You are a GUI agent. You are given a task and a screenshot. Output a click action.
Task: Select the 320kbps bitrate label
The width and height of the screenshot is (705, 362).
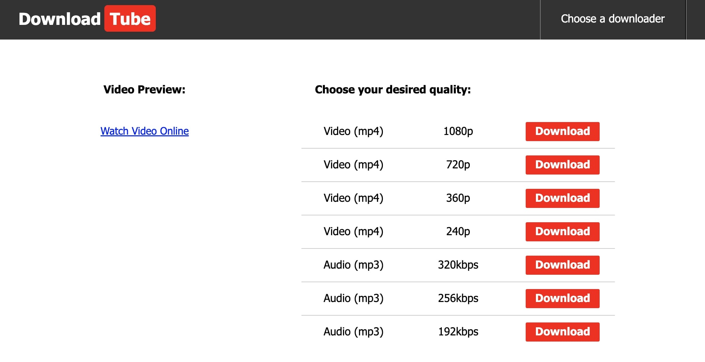tap(458, 265)
